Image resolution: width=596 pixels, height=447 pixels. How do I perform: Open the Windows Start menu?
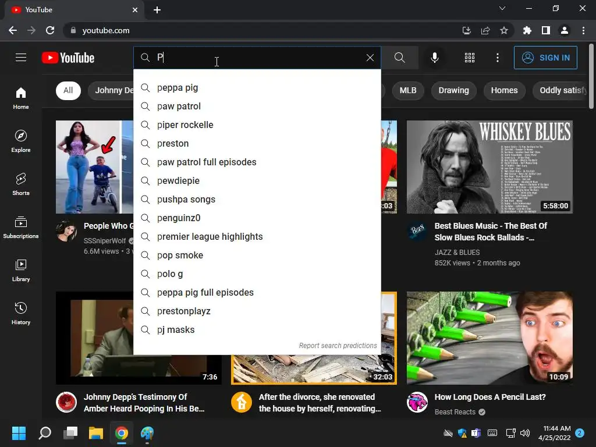(x=19, y=433)
